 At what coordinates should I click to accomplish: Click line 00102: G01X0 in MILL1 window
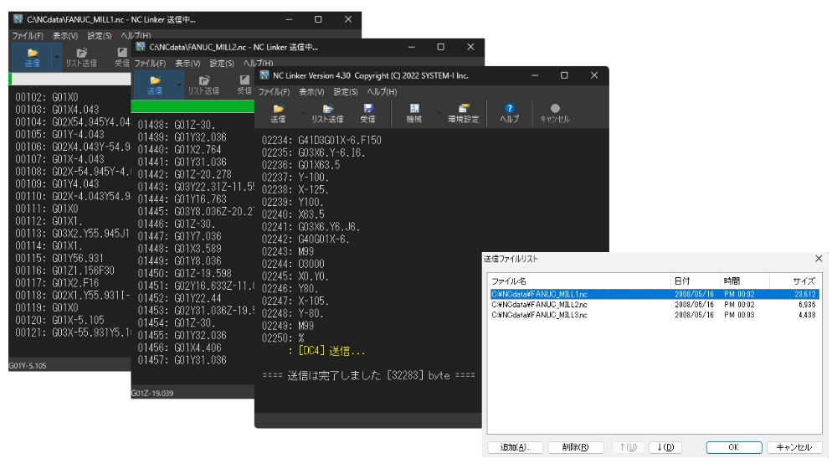click(46, 97)
